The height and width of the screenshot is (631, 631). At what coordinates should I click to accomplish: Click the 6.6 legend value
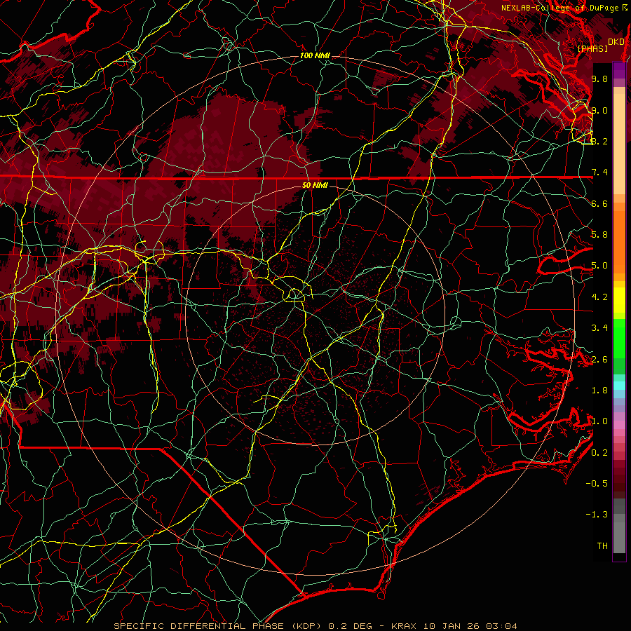[599, 203]
